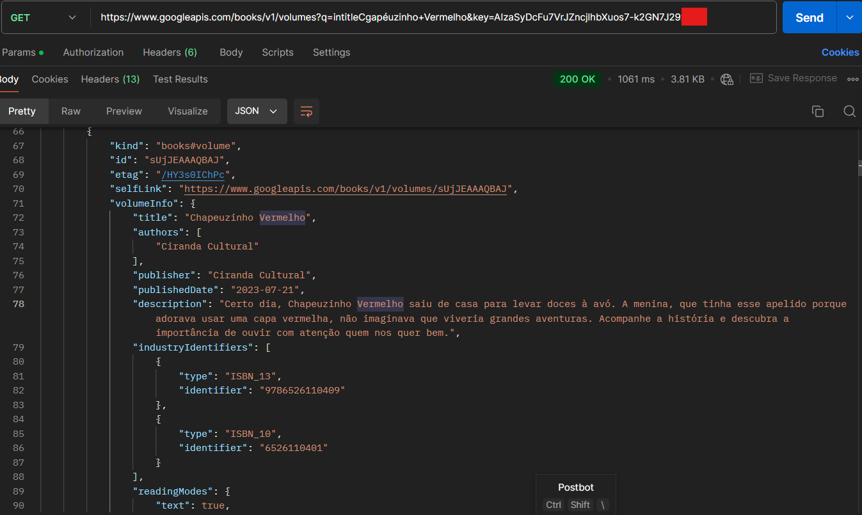This screenshot has height=515, width=862.
Task: Select the Preview view
Action: pos(124,111)
